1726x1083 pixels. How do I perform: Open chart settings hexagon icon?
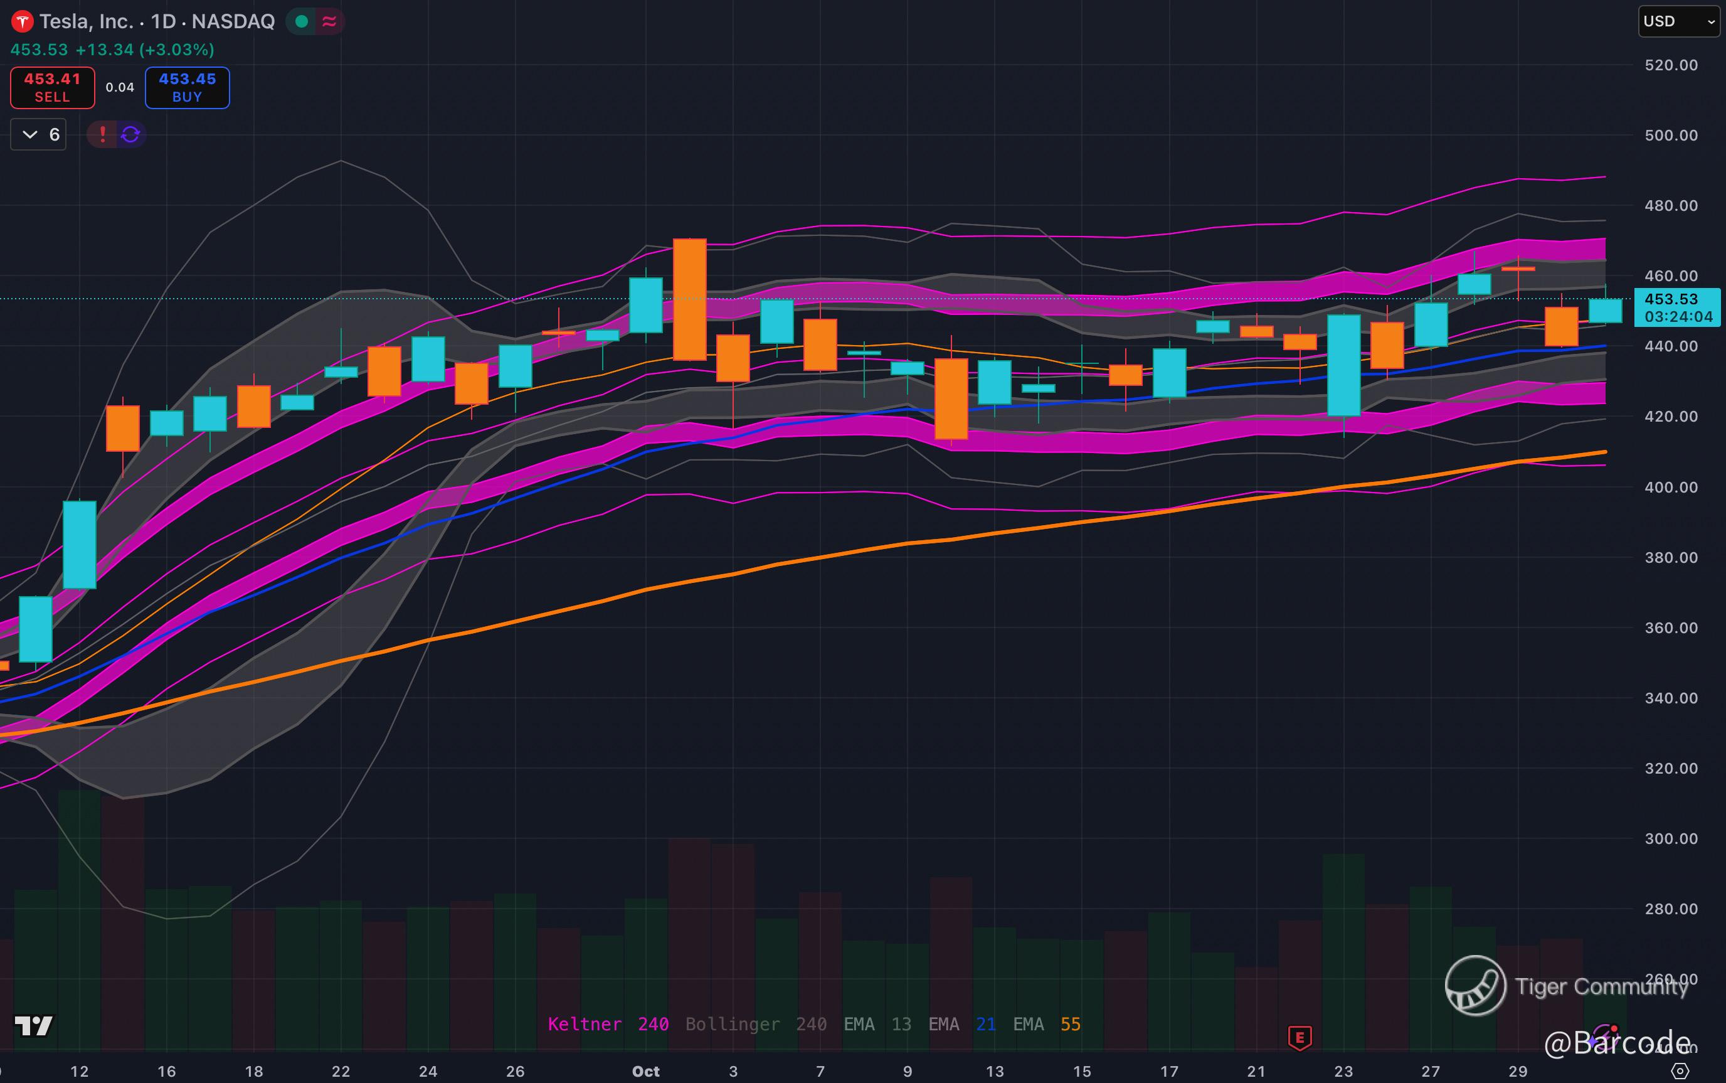click(x=1680, y=1071)
